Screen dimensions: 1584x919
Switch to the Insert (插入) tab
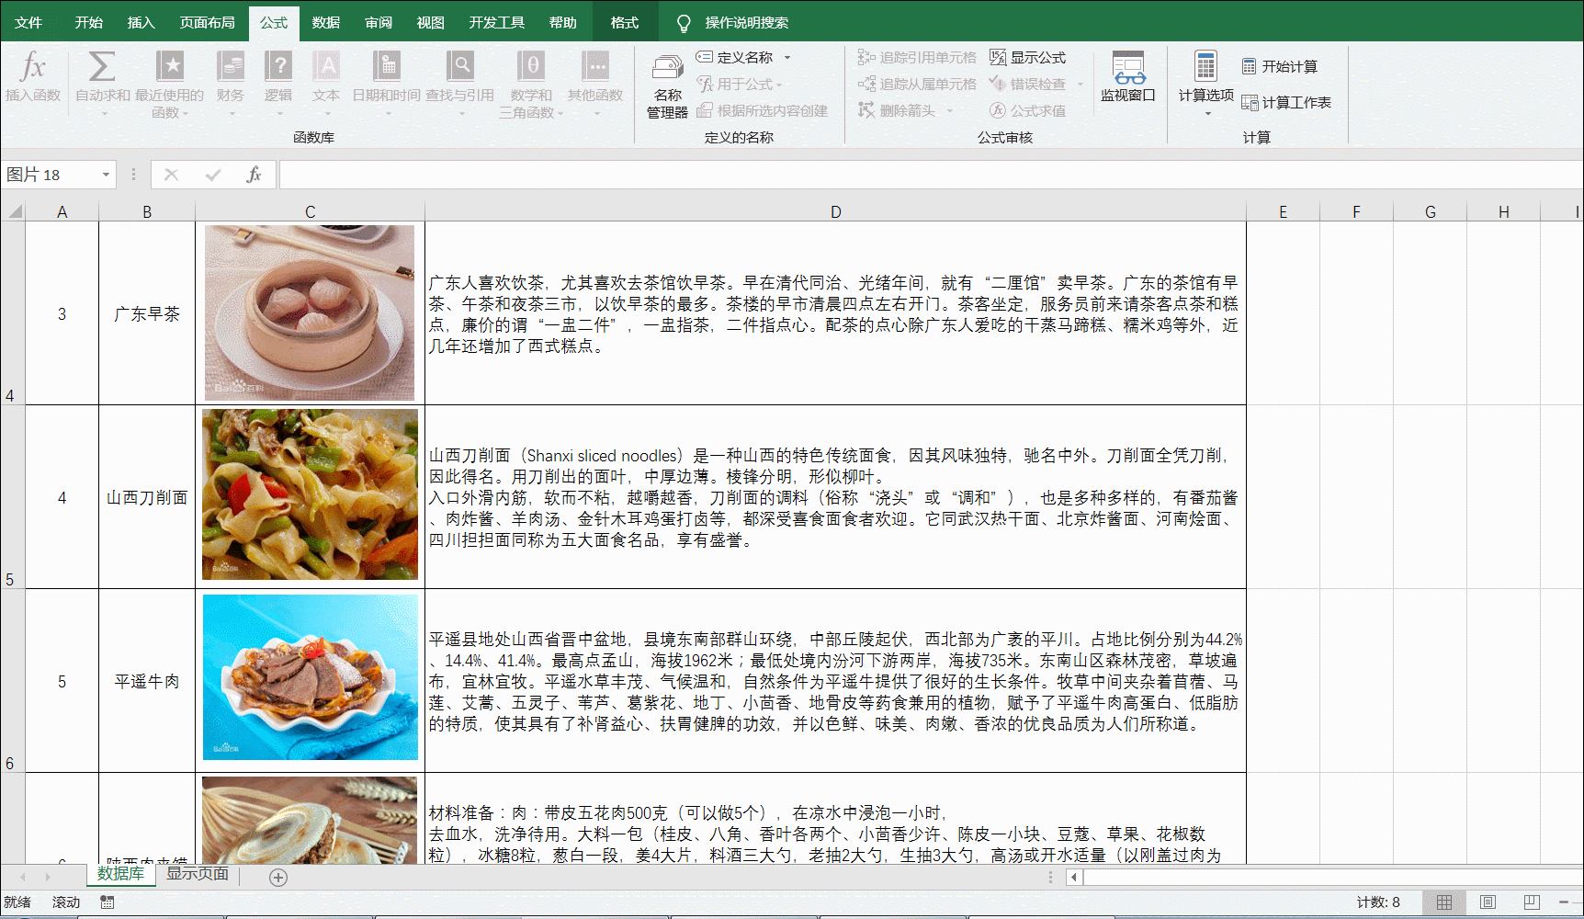[x=141, y=22]
